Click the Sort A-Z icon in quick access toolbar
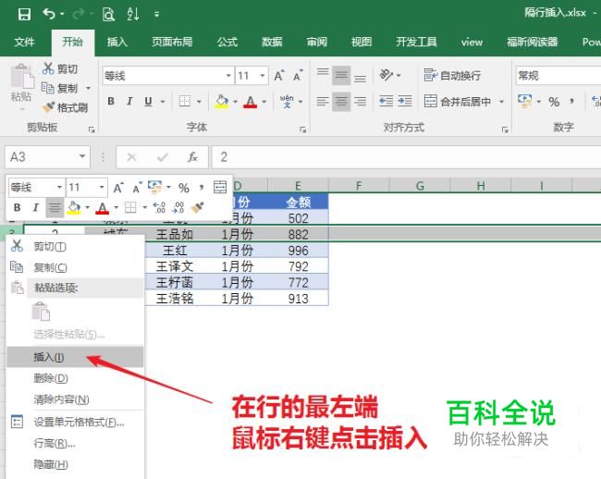 pyautogui.click(x=132, y=15)
